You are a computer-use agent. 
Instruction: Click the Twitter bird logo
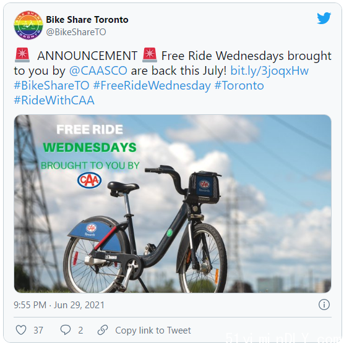pos(324,18)
